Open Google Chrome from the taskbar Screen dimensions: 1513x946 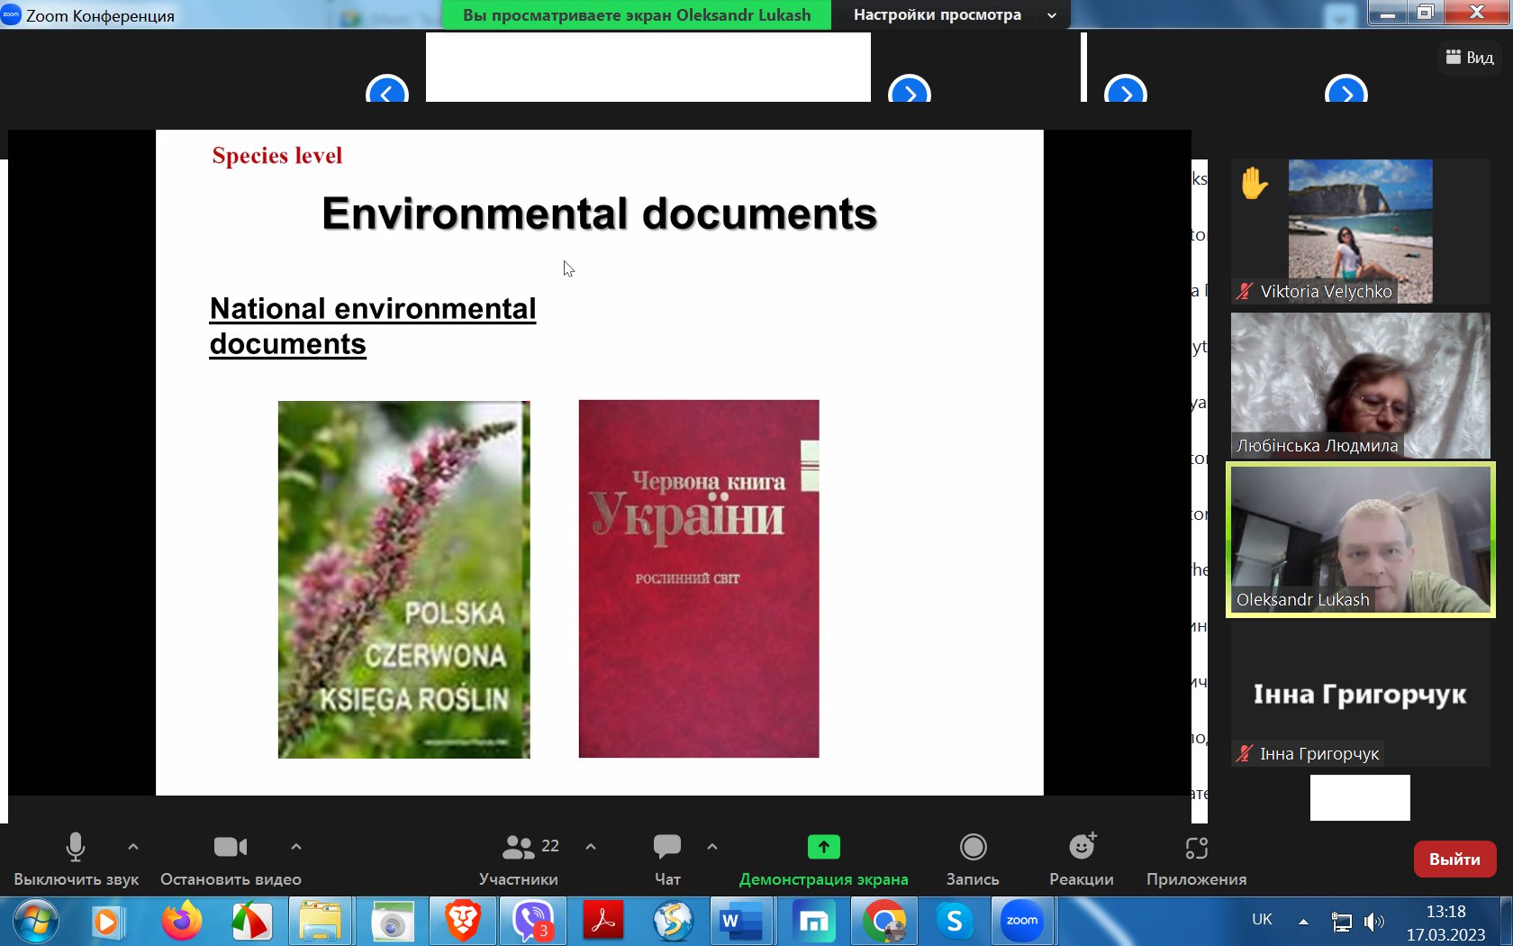pyautogui.click(x=884, y=922)
